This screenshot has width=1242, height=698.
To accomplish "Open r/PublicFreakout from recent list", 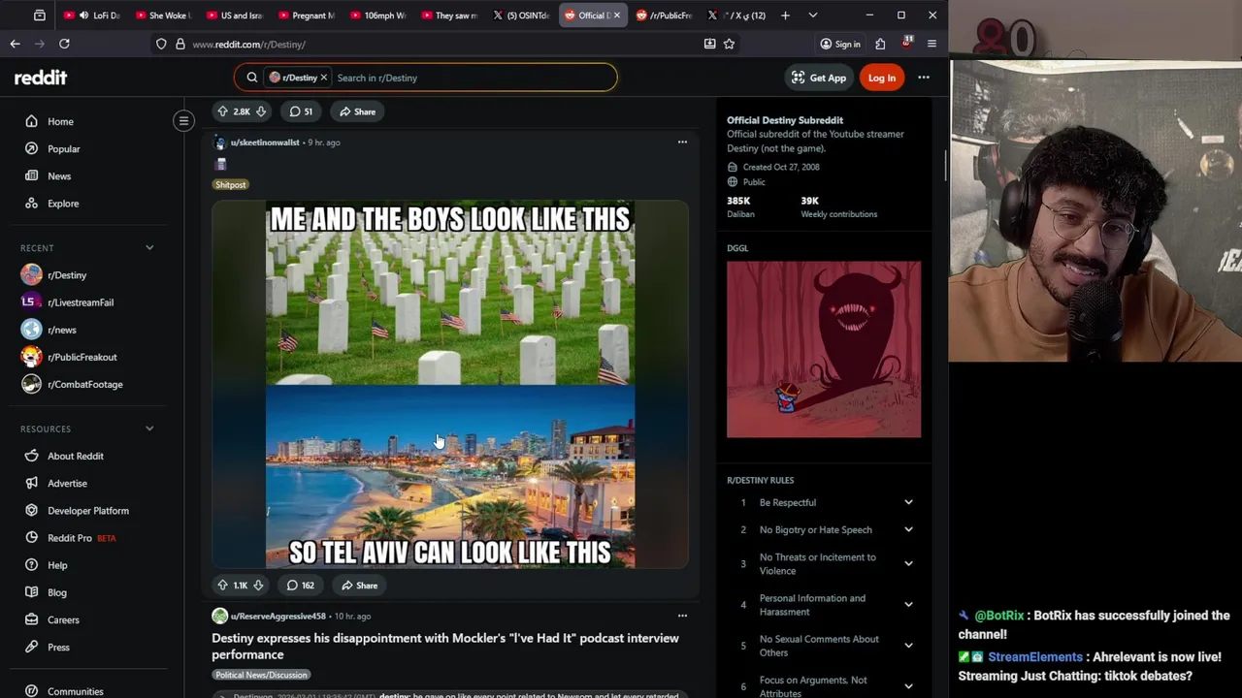I will point(82,357).
